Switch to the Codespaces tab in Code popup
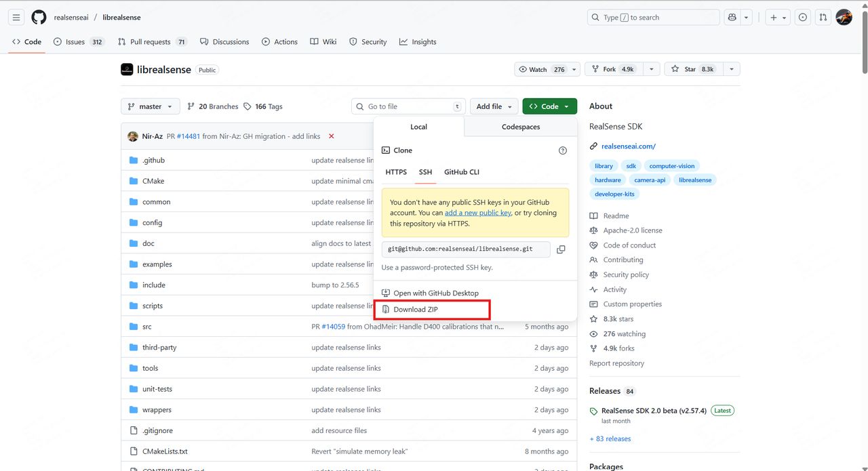Image resolution: width=868 pixels, height=471 pixels. click(x=521, y=127)
